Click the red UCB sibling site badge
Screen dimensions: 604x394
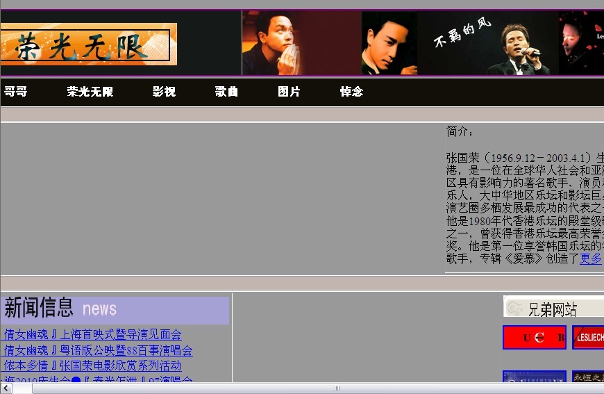point(534,338)
